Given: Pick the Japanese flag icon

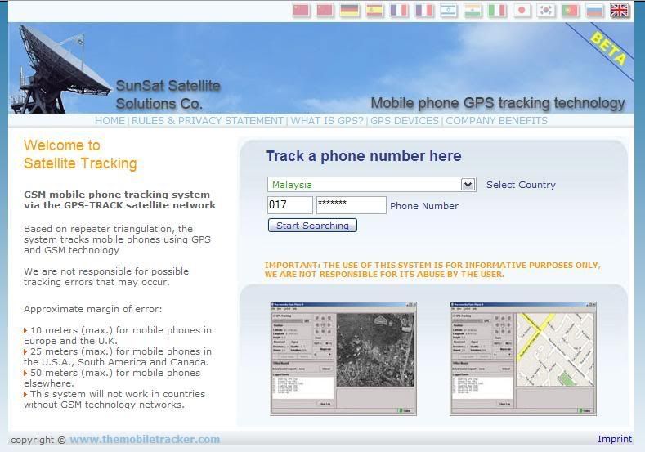Looking at the screenshot, I should [522, 10].
